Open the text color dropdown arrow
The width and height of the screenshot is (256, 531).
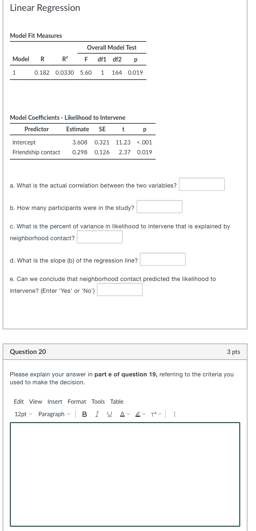tap(129, 414)
